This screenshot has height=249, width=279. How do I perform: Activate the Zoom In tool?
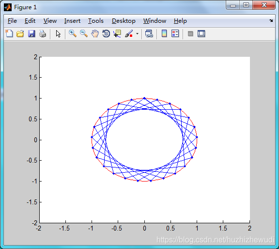[x=73, y=33]
